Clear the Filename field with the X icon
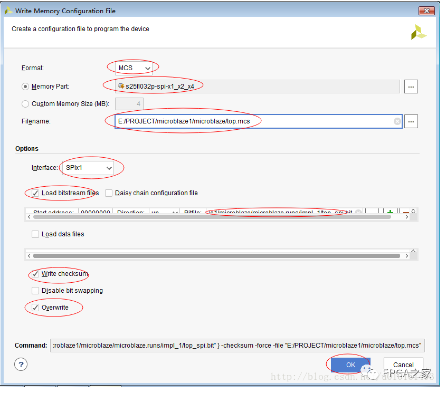Viewport: 446px width, 393px height. pos(397,121)
